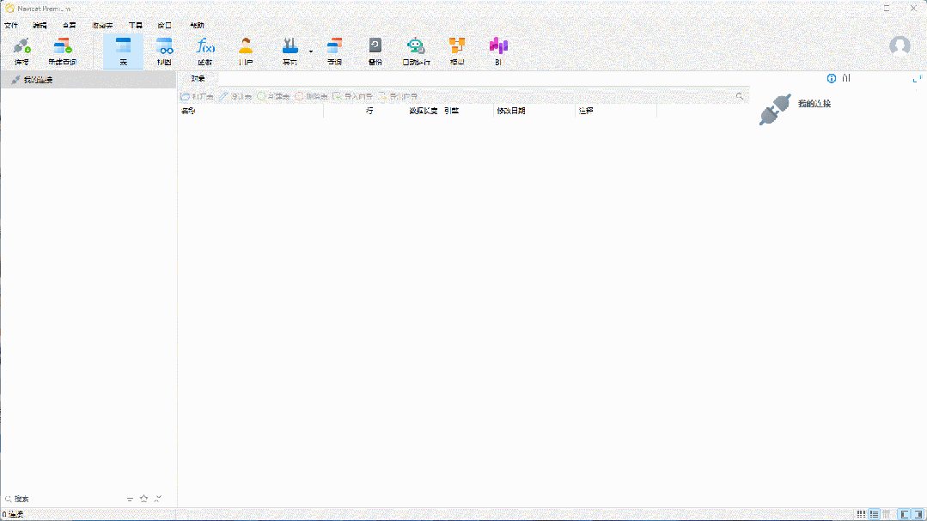Click the Design Table button
927x521 pixels.
point(235,96)
